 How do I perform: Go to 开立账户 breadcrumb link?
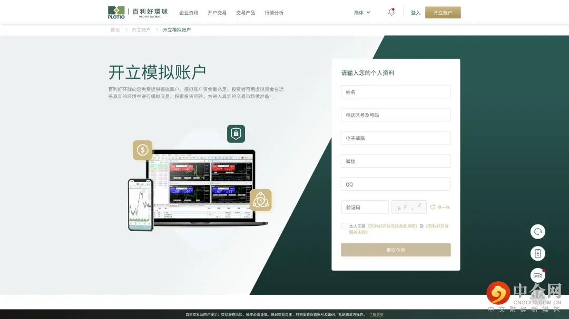tap(141, 29)
